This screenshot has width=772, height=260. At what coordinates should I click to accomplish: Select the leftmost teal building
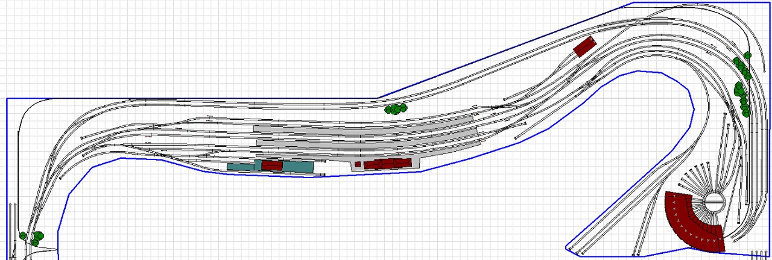(240, 166)
